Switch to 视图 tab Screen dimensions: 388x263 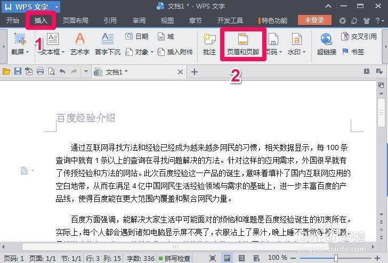167,20
